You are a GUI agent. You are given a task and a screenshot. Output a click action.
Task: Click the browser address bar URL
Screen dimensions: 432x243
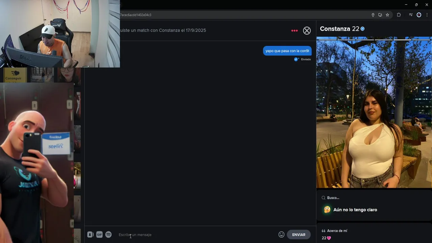(136, 15)
